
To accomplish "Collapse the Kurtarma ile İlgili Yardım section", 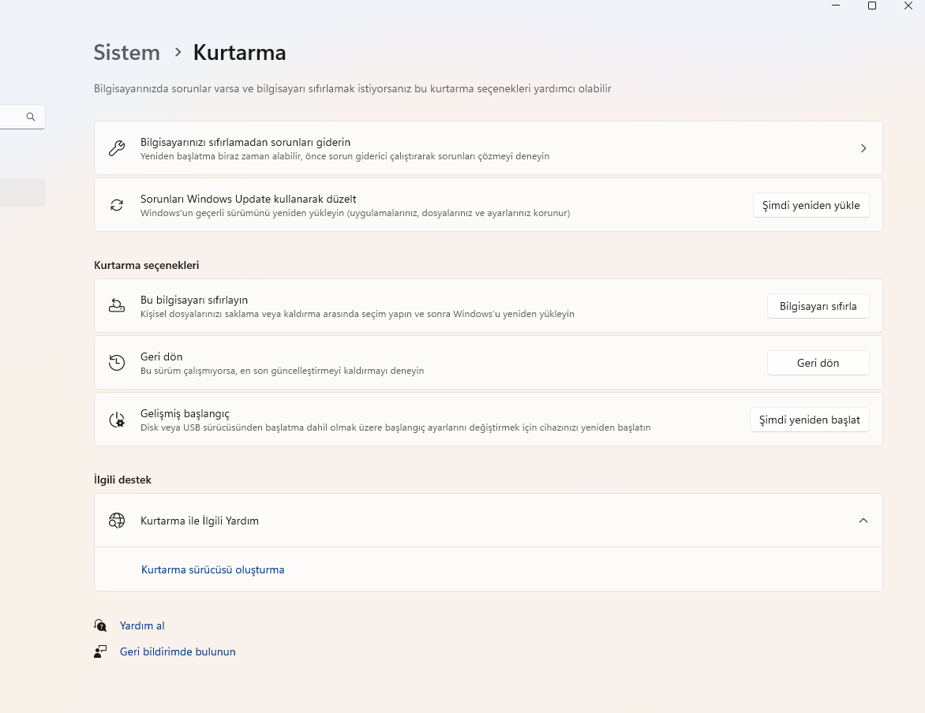I will coord(863,520).
